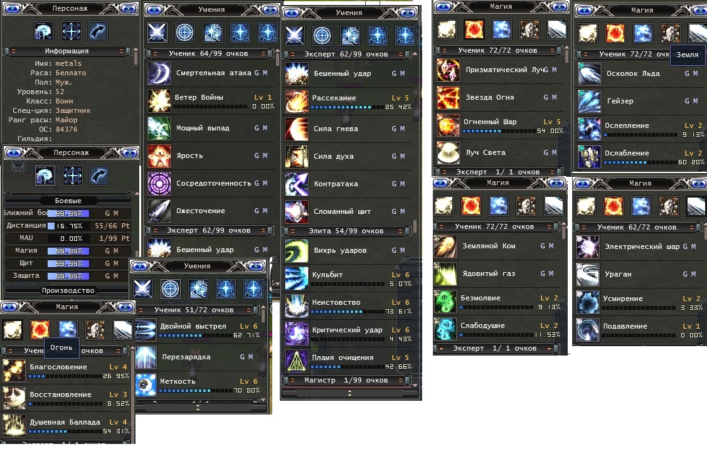The image size is (707, 454).
Task: Collapse the Информация section header
Action: point(67,51)
